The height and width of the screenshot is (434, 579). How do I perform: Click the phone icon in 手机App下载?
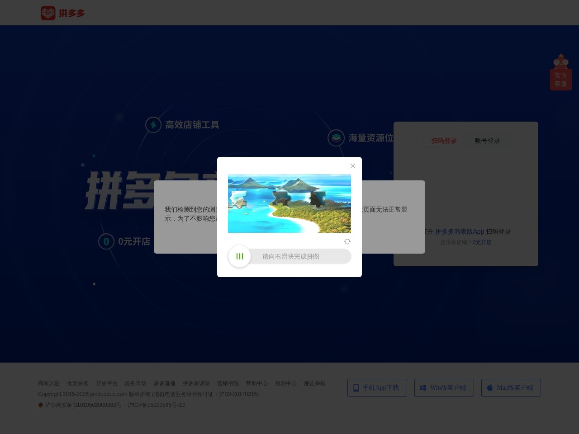[x=356, y=388]
